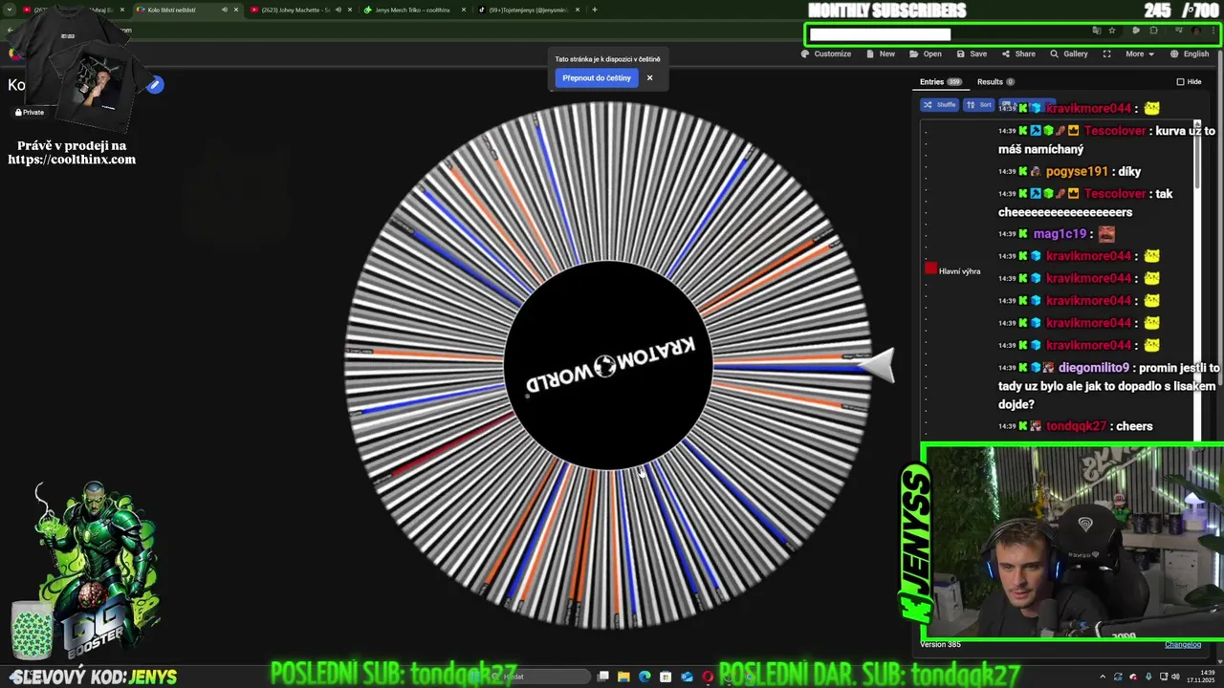The image size is (1224, 688).
Task: Open File Explorer from the taskbar
Action: [623, 677]
